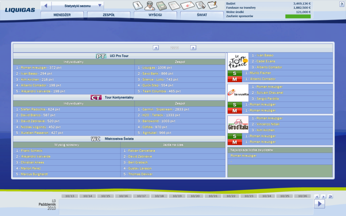Open David Zabriskie in Continental Tour ranking
Screen dimensions: 346x216
point(33,121)
